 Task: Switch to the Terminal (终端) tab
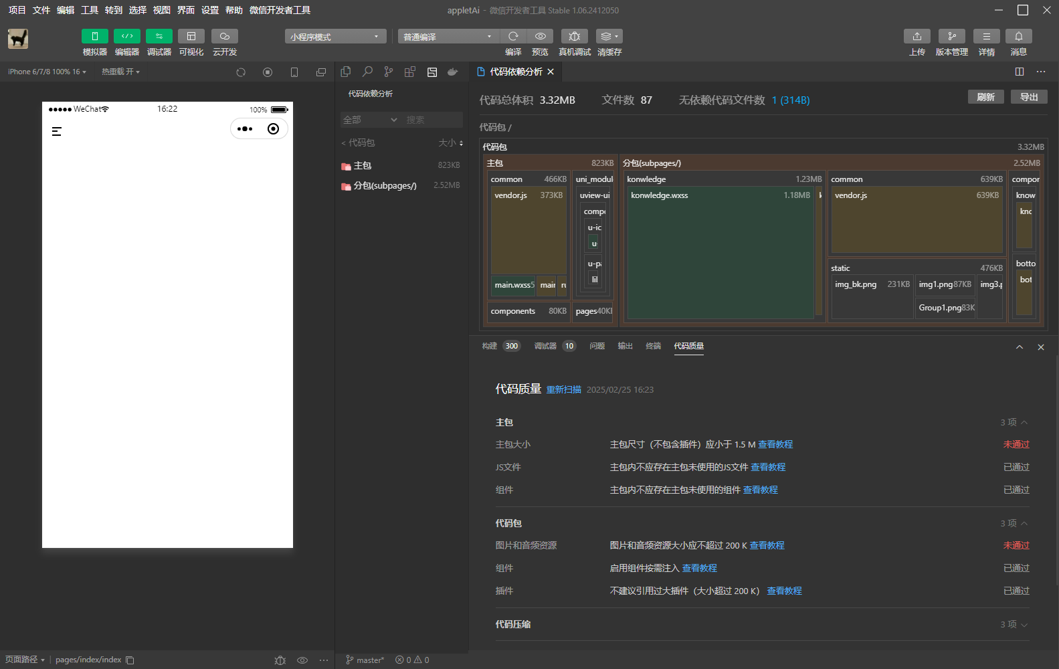pyautogui.click(x=653, y=346)
